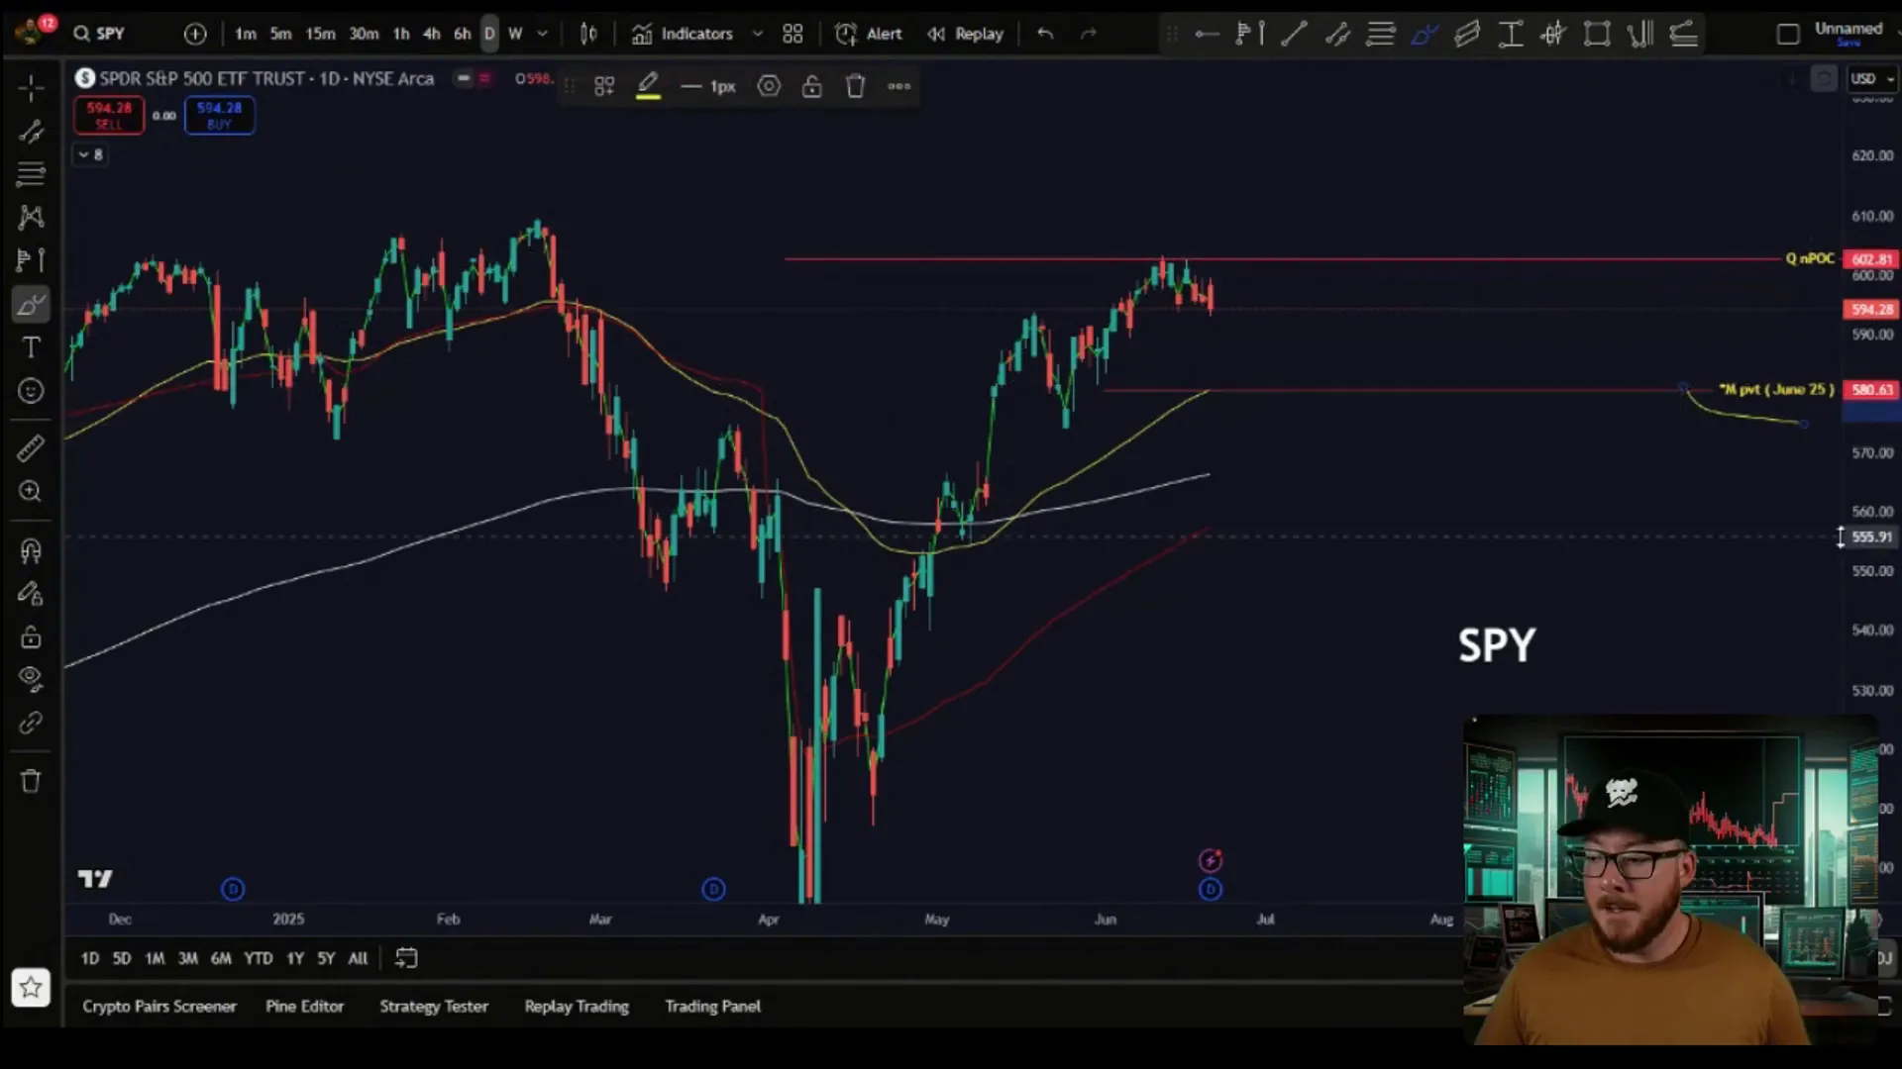Lock the selected drawing
The width and height of the screenshot is (1902, 1069).
pyautogui.click(x=812, y=86)
